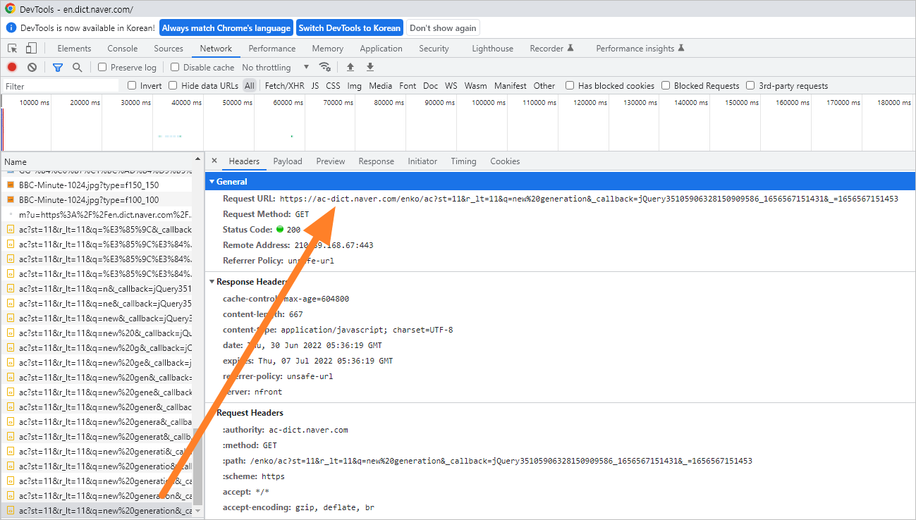
Task: Select the Headers detail tab
Action: click(x=244, y=161)
